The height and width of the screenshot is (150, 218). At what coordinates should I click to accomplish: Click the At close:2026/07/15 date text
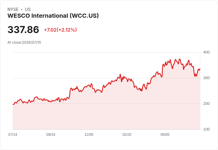[24, 43]
